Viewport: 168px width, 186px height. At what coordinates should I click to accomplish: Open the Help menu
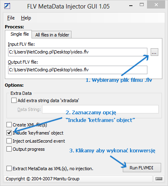point(26,18)
